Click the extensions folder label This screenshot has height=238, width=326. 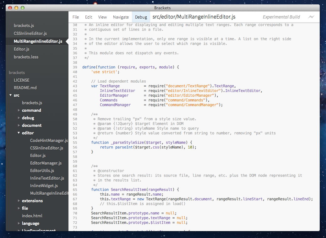coord(32,201)
